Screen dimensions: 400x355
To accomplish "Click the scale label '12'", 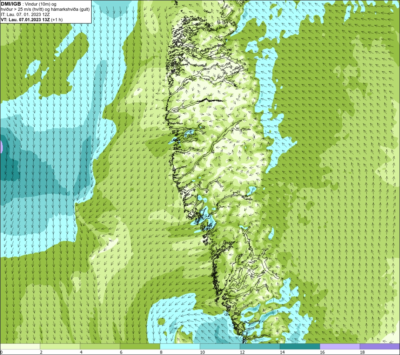I will (x=242, y=352).
